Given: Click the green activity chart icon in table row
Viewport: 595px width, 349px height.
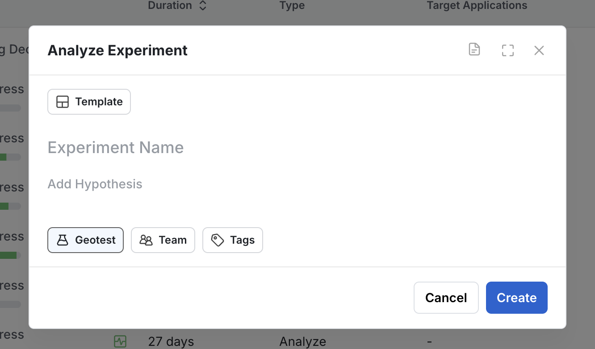Looking at the screenshot, I should click(x=120, y=341).
